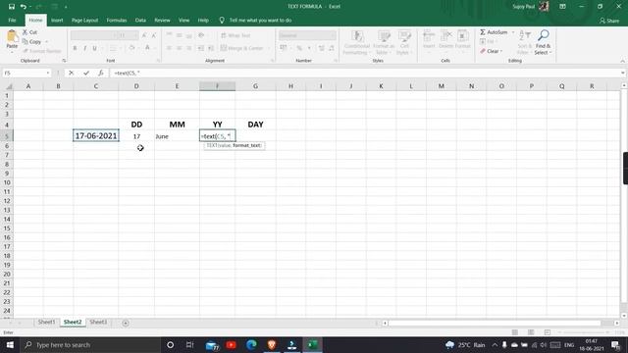
Task: Click the Save icon in title bar
Action: pos(11,7)
